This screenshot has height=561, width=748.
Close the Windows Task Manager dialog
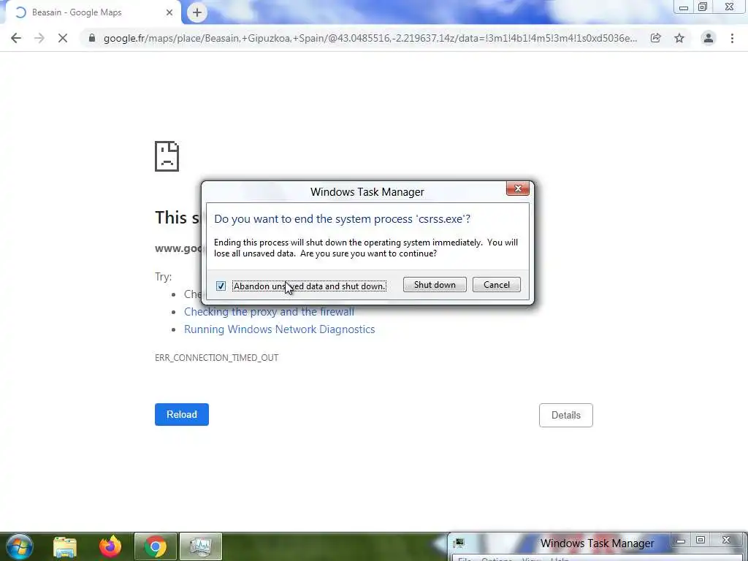tap(518, 188)
